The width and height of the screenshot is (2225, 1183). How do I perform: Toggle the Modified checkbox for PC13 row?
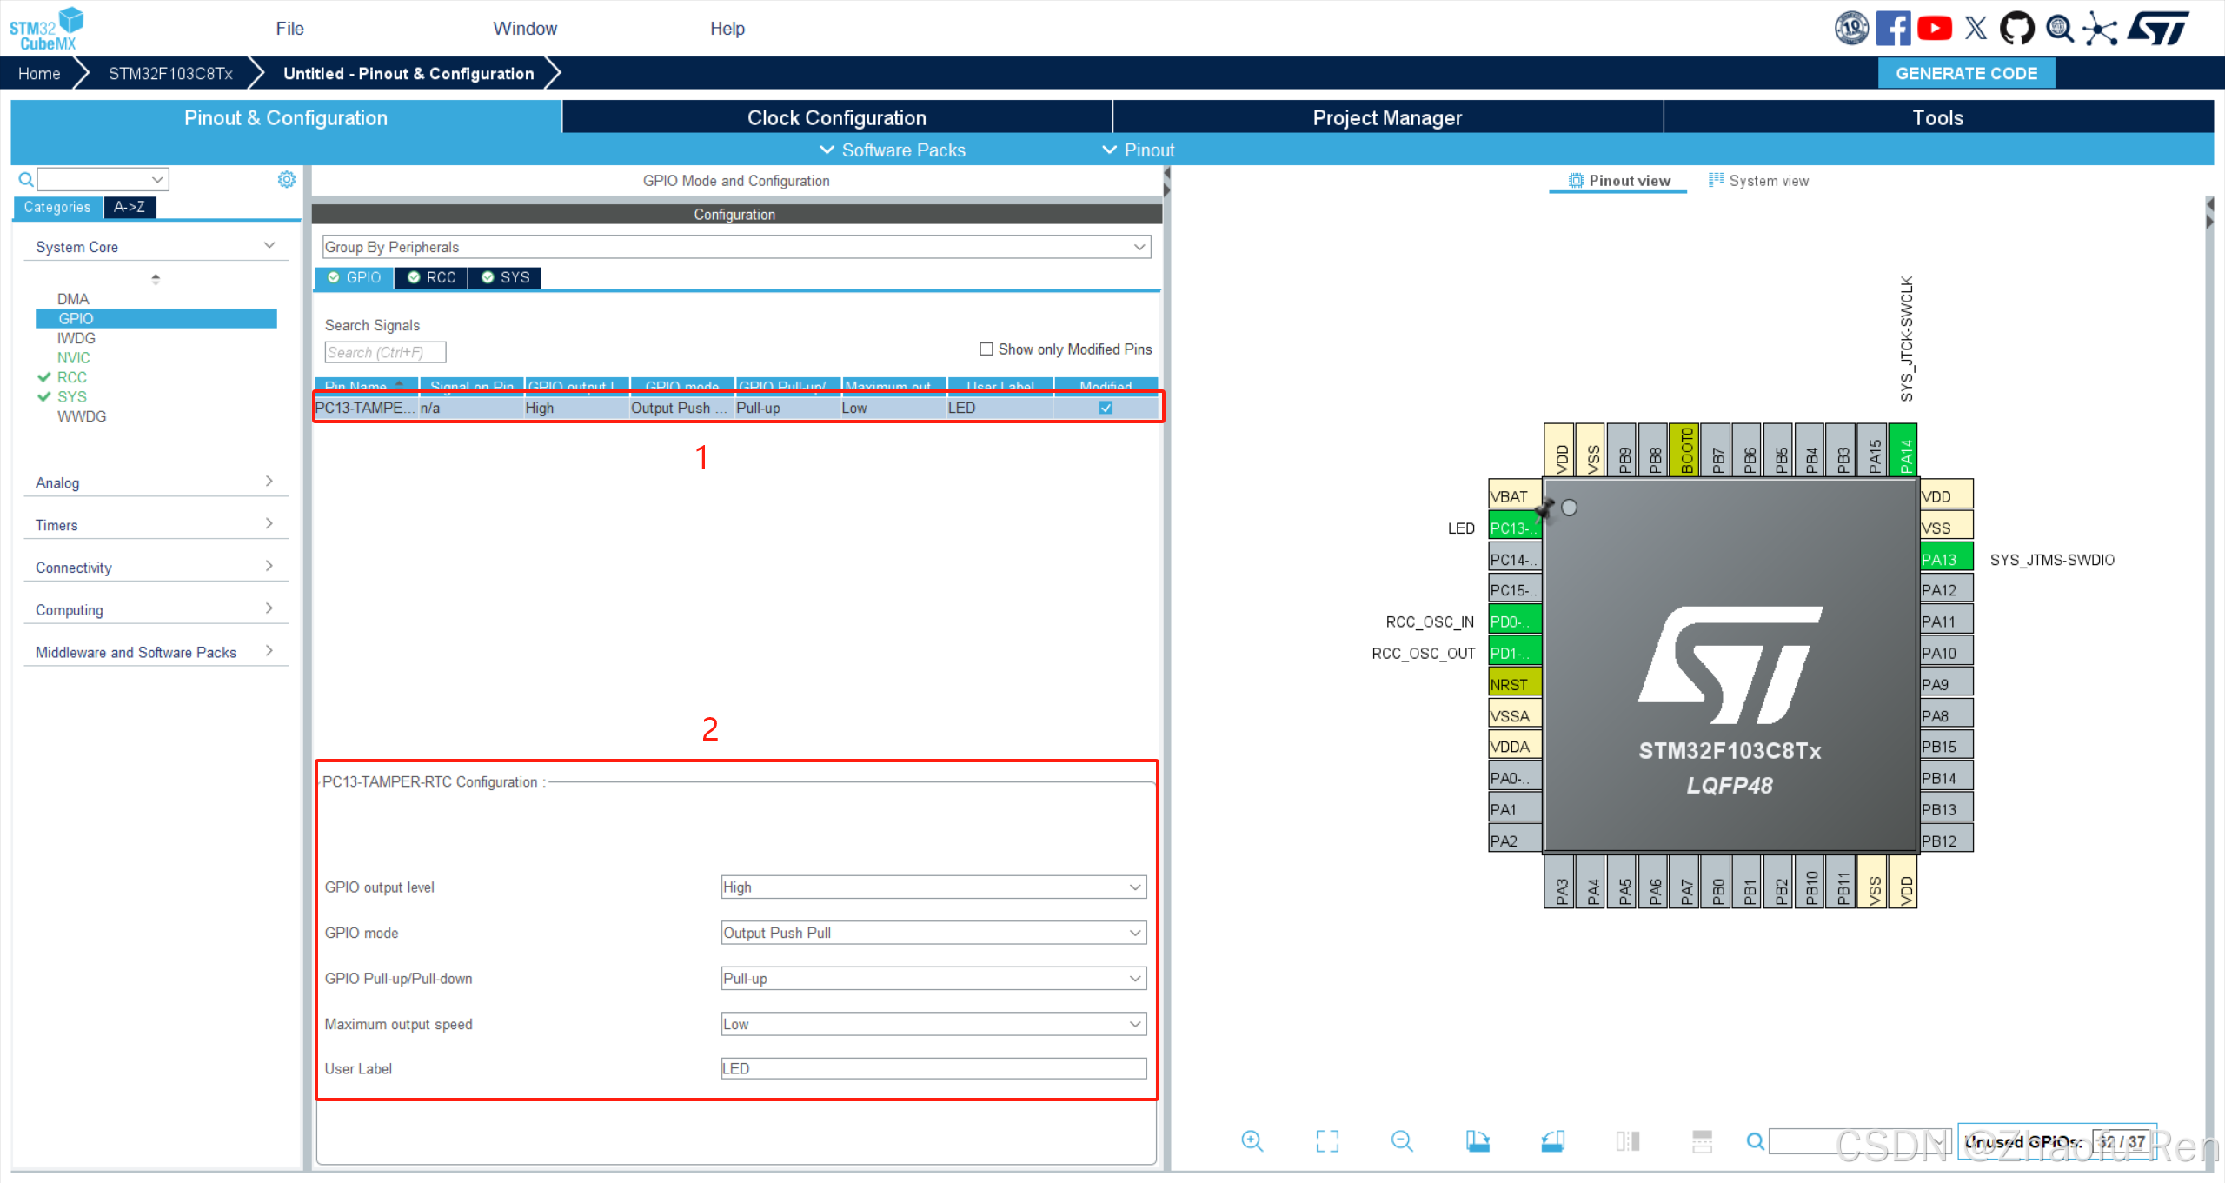click(x=1106, y=408)
